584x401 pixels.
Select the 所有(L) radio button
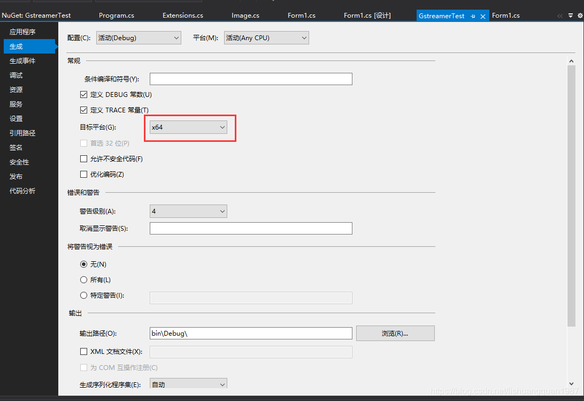coord(83,280)
